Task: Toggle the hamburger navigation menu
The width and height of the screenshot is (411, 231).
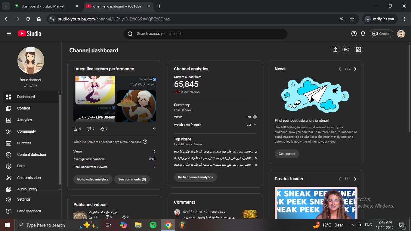Action: (9, 34)
